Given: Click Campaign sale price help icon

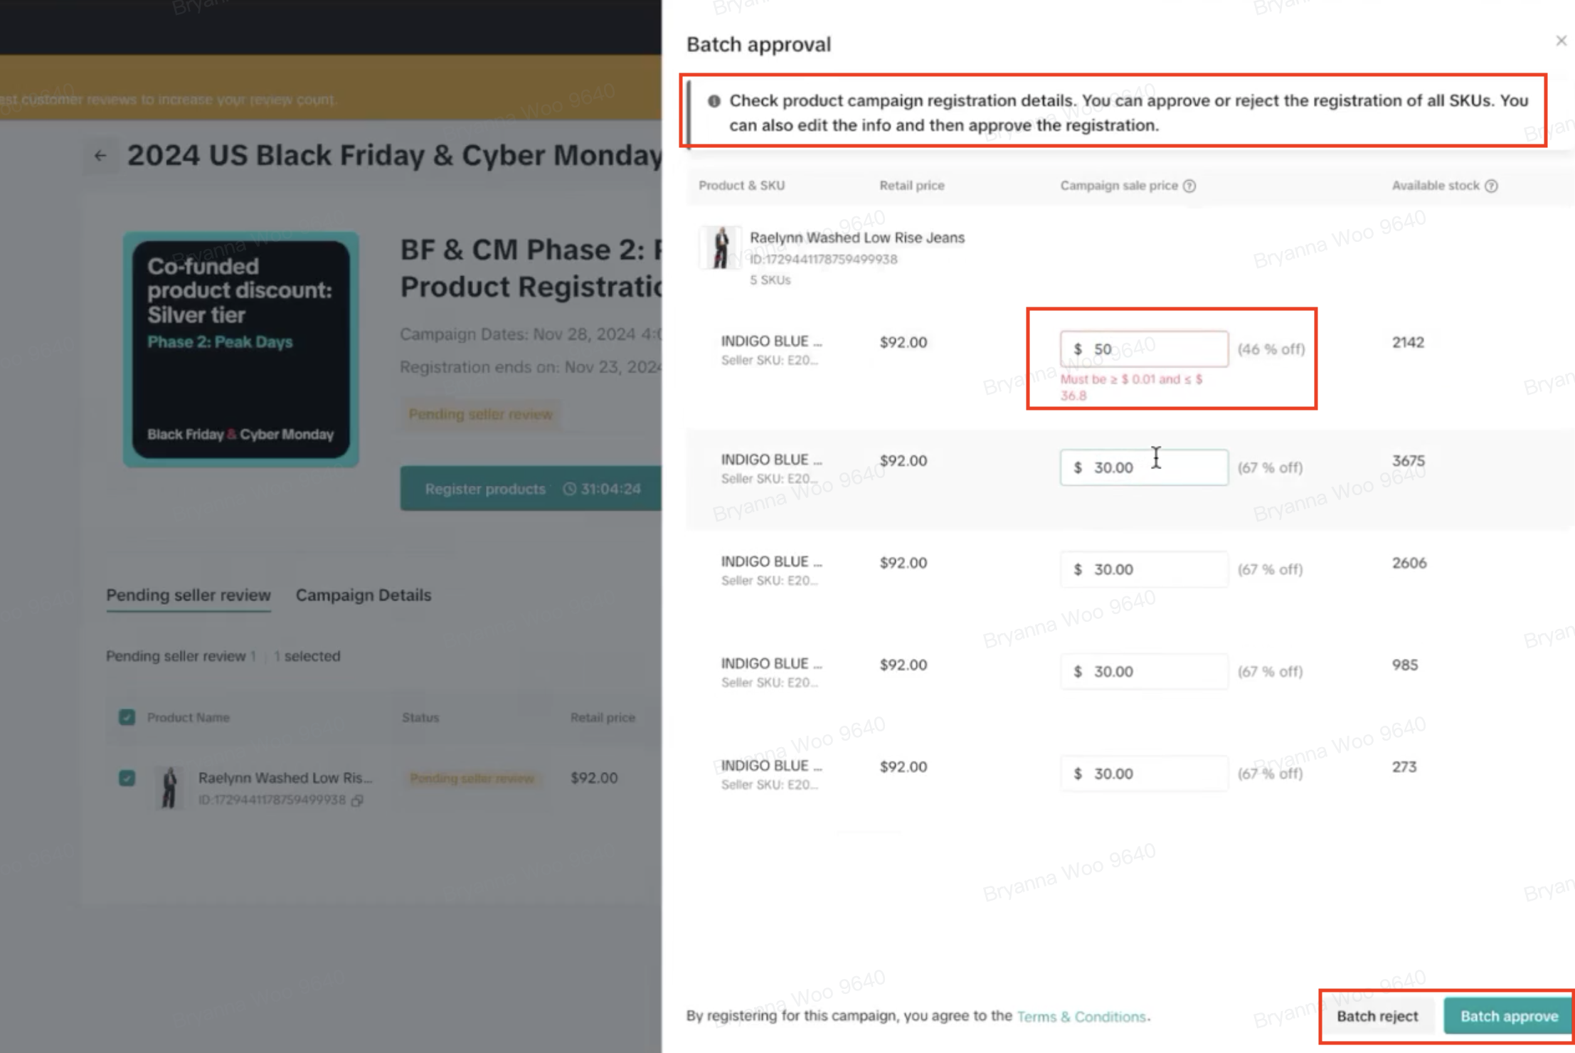Looking at the screenshot, I should (1189, 186).
